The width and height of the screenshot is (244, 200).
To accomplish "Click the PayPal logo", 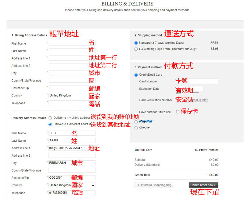I will 146,122.
